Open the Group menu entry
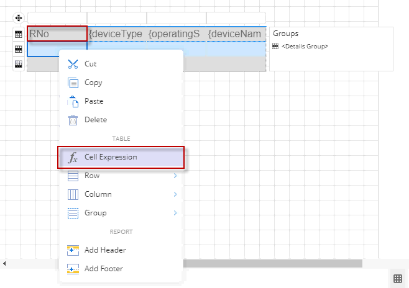 click(121, 213)
